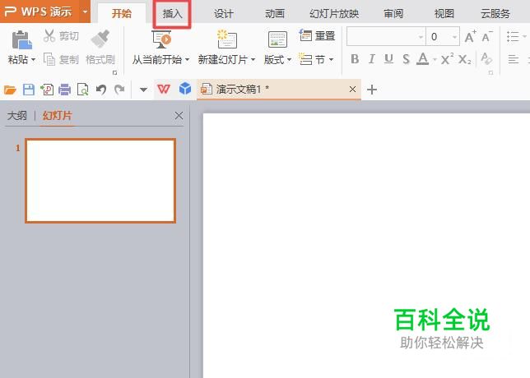Close the slide thumbnail pane
This screenshot has height=378, width=530.
(179, 116)
